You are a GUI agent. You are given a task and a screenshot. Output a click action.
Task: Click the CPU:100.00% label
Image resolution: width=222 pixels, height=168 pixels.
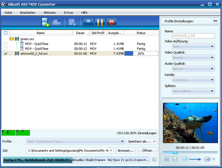127,133
